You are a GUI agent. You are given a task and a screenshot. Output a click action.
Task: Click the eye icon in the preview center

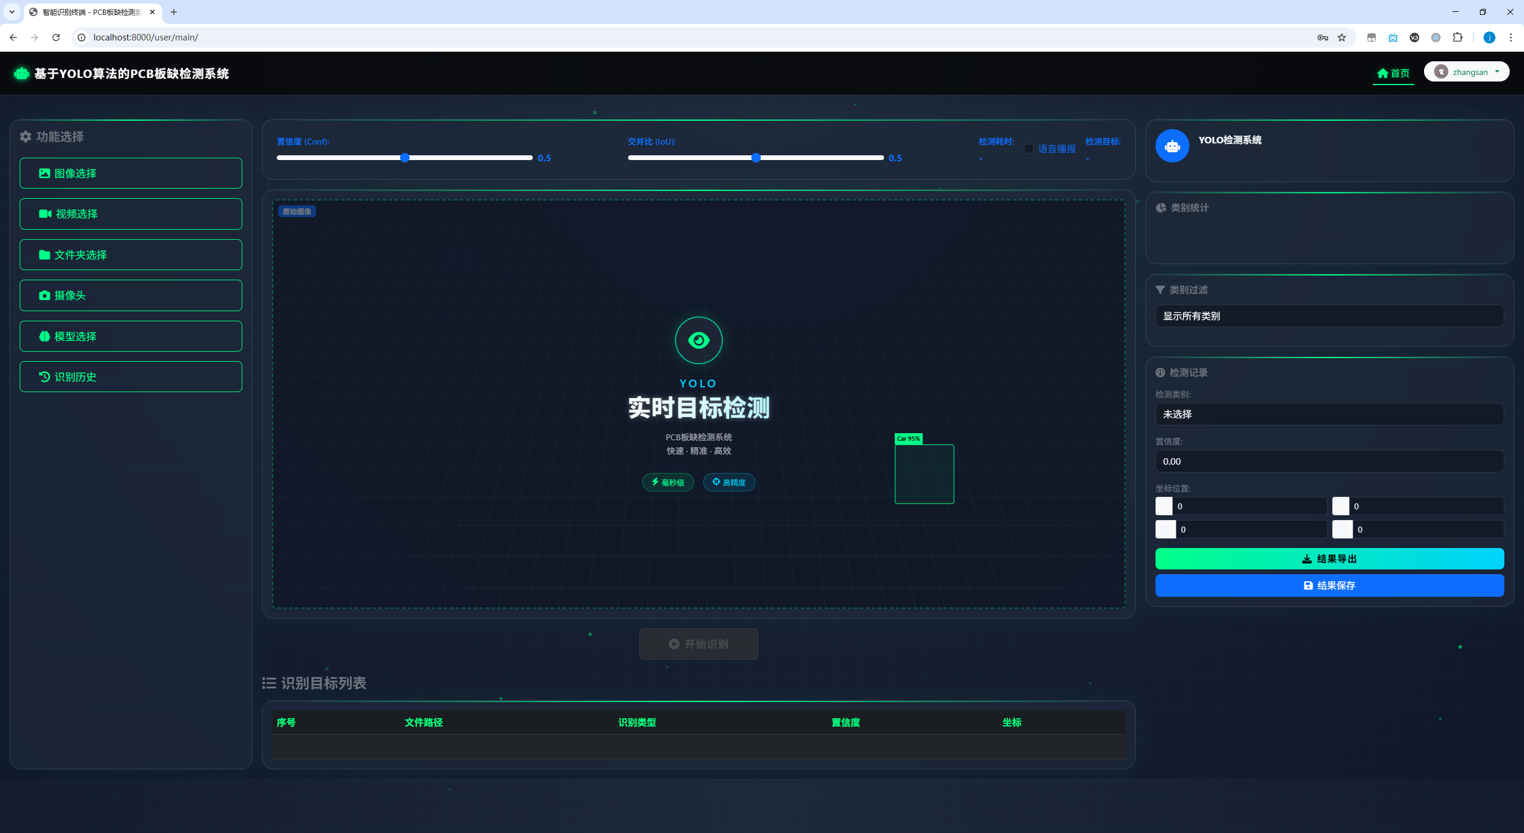point(698,340)
